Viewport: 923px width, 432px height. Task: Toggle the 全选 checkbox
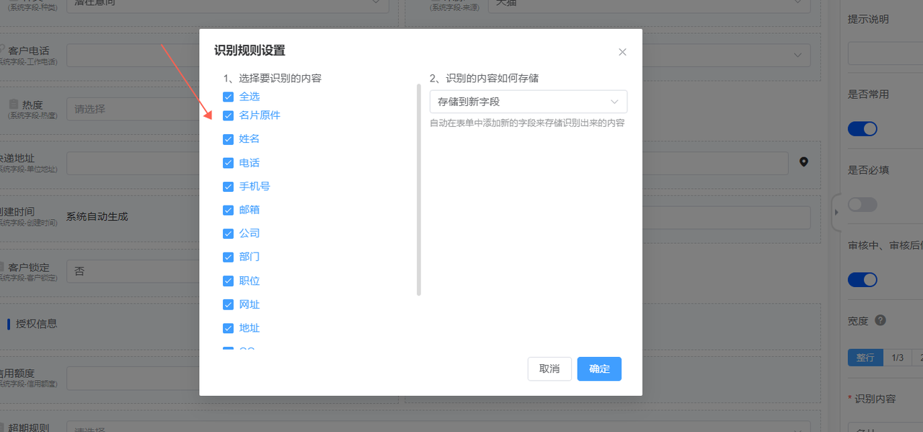[x=228, y=97]
